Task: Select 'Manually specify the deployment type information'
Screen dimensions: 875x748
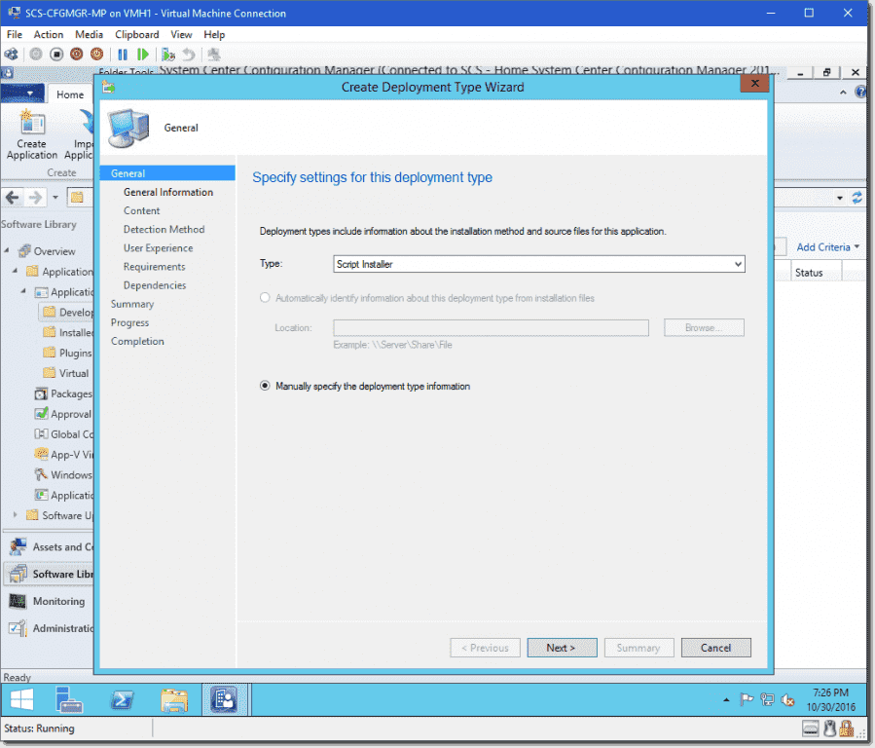Action: tap(264, 386)
